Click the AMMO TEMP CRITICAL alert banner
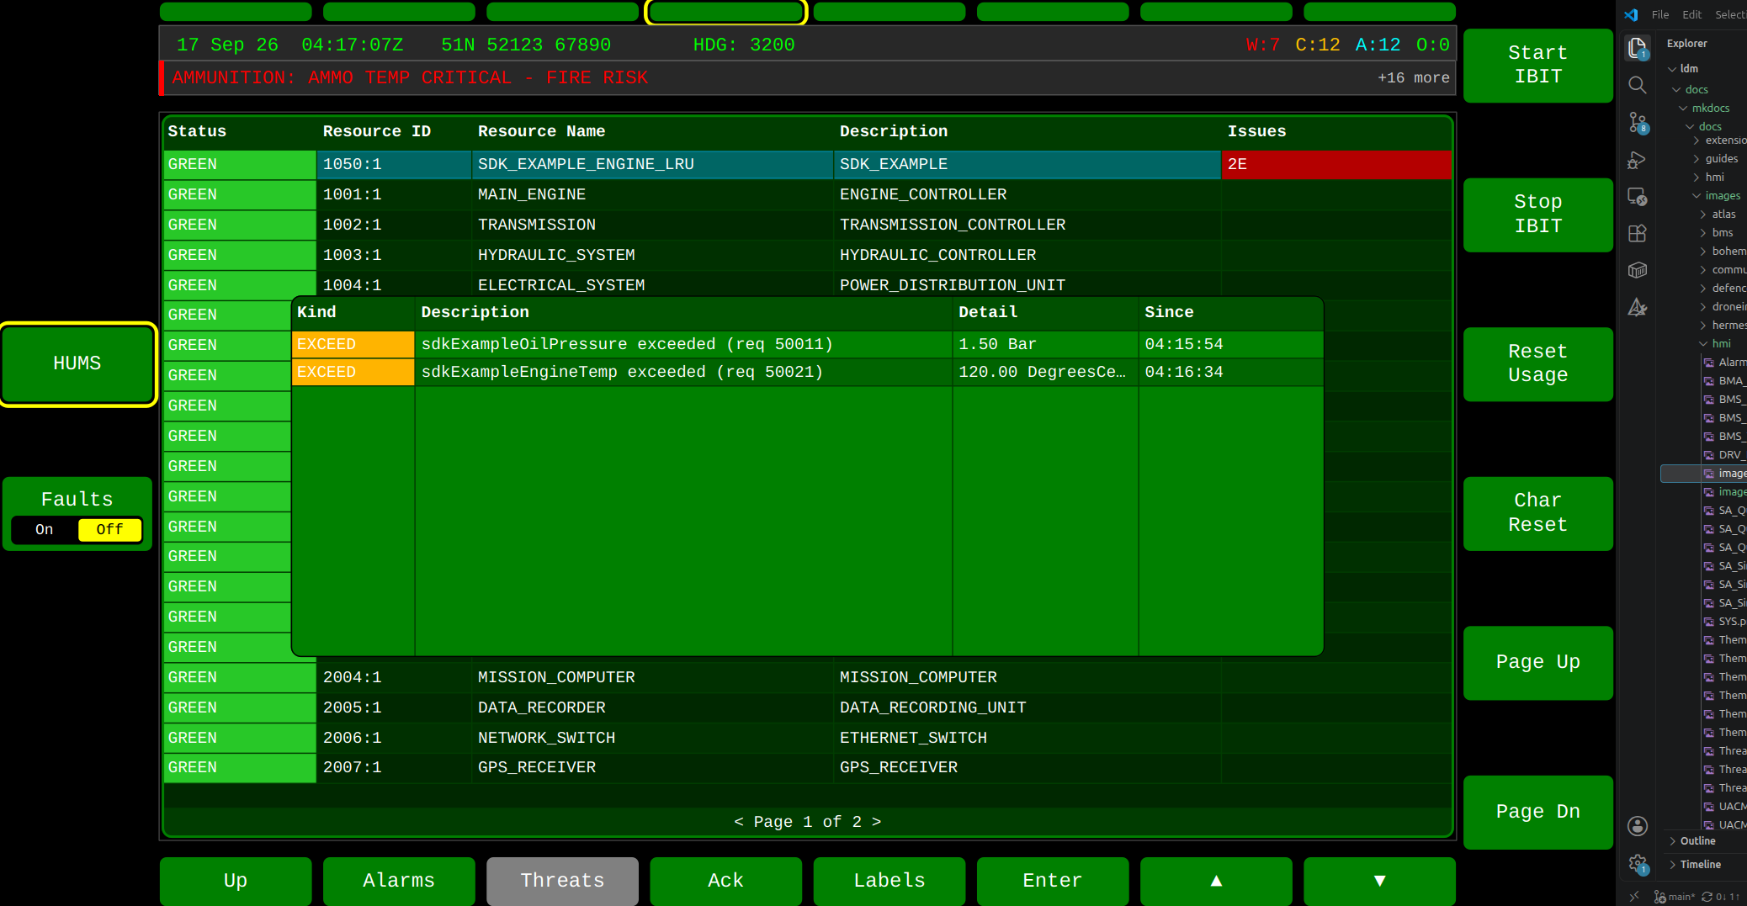The image size is (1747, 906). [x=808, y=77]
